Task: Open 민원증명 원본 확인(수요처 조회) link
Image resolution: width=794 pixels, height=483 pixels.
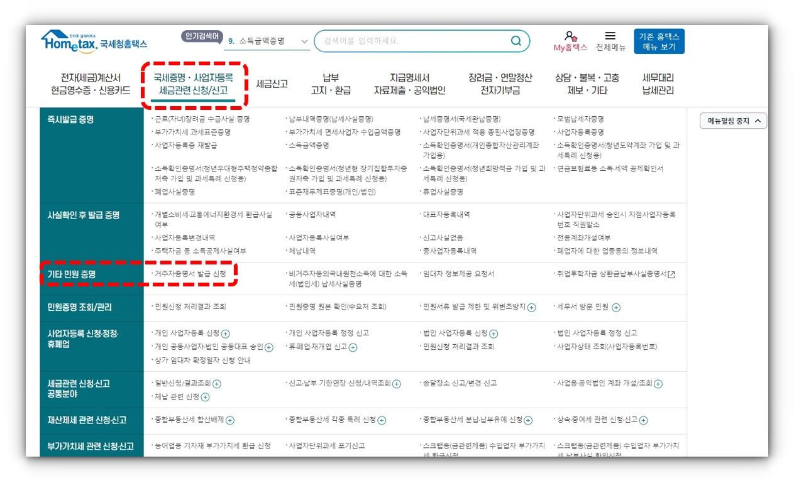Action: (338, 307)
